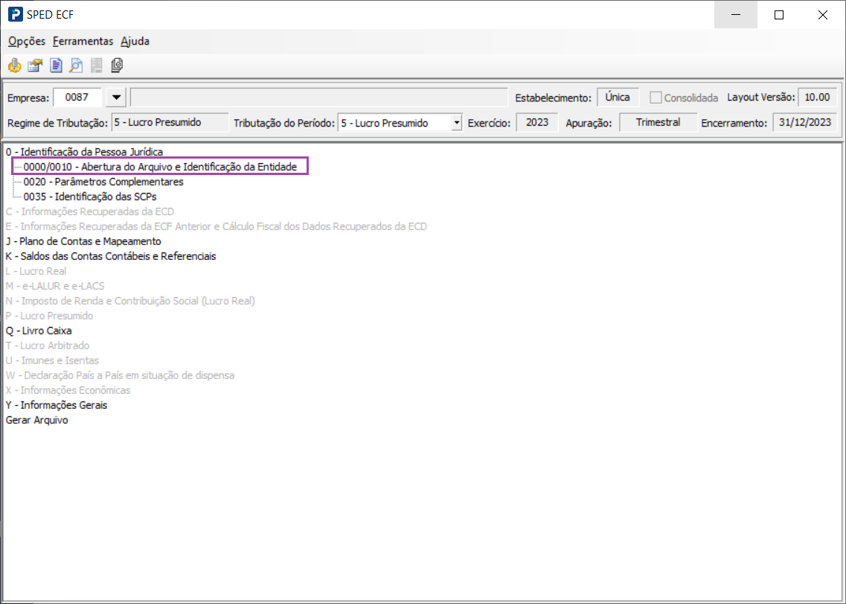
Task: Open the Ajuda menu
Action: pyautogui.click(x=135, y=41)
